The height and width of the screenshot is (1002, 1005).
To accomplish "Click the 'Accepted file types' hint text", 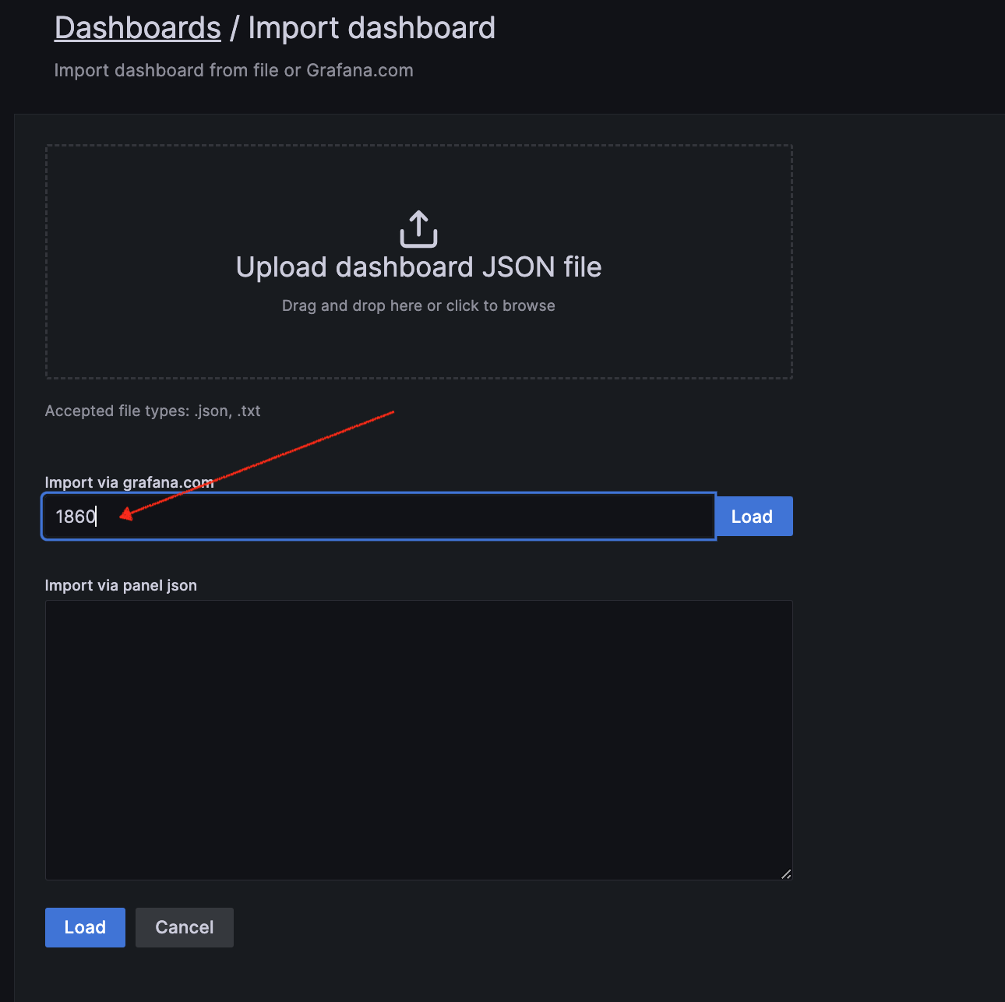I will (153, 411).
